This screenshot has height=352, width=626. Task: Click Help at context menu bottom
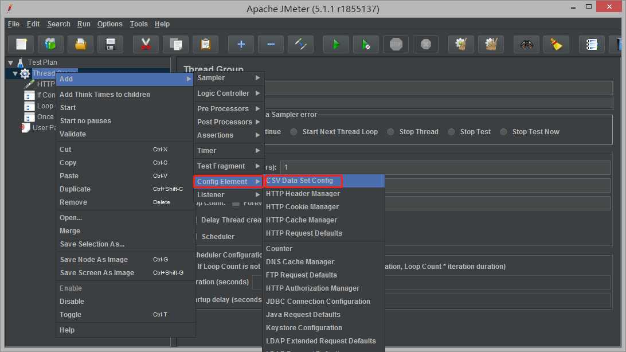coord(126,330)
